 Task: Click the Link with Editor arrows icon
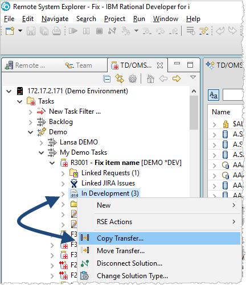120,79
